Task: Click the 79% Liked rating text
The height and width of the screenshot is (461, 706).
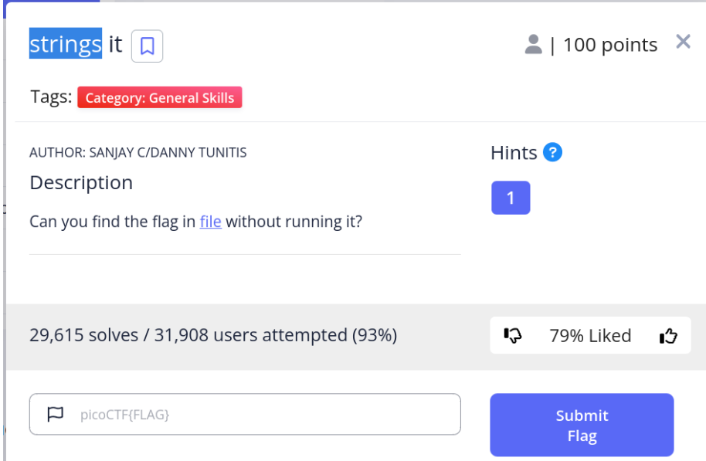Action: (590, 336)
